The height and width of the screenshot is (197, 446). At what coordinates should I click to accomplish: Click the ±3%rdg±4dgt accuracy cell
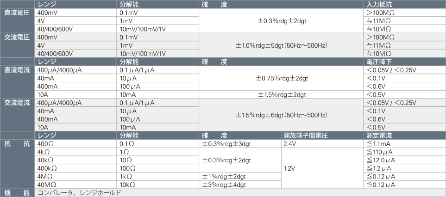[x=240, y=185]
